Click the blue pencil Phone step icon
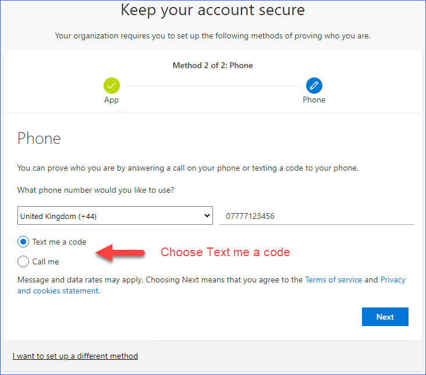The height and width of the screenshot is (375, 426). point(314,86)
